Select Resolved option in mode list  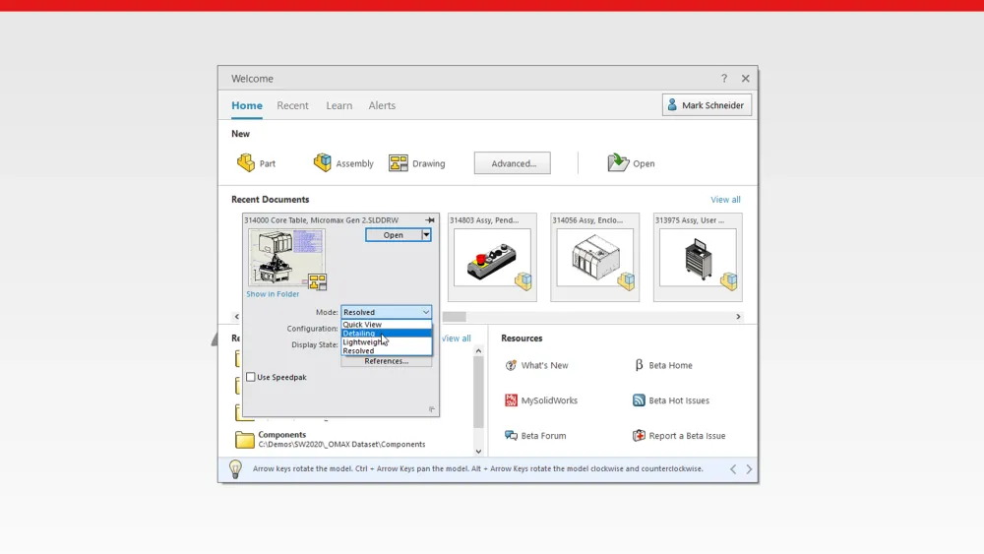click(x=386, y=350)
